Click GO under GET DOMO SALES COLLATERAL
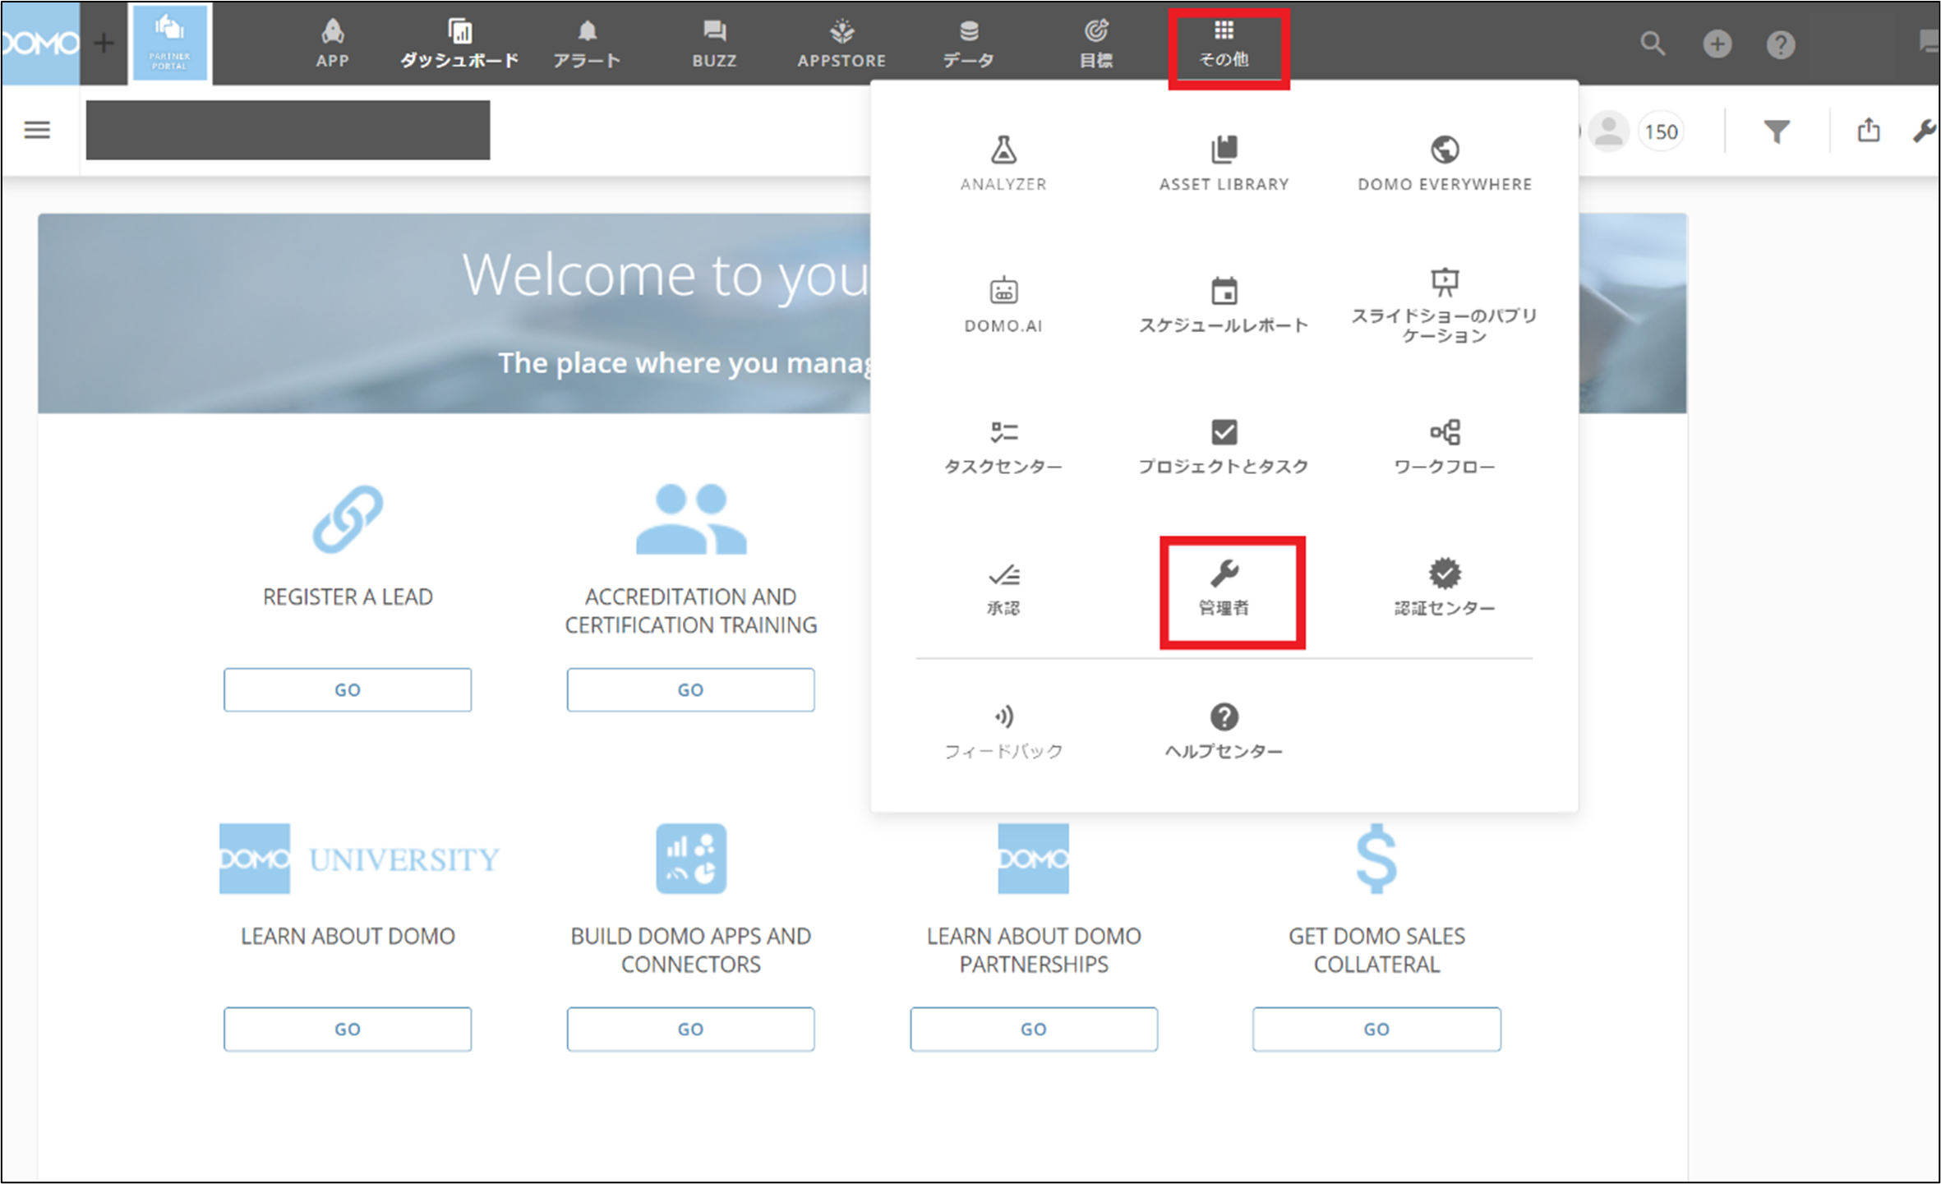Image resolution: width=1941 pixels, height=1184 pixels. pyautogui.click(x=1376, y=1029)
